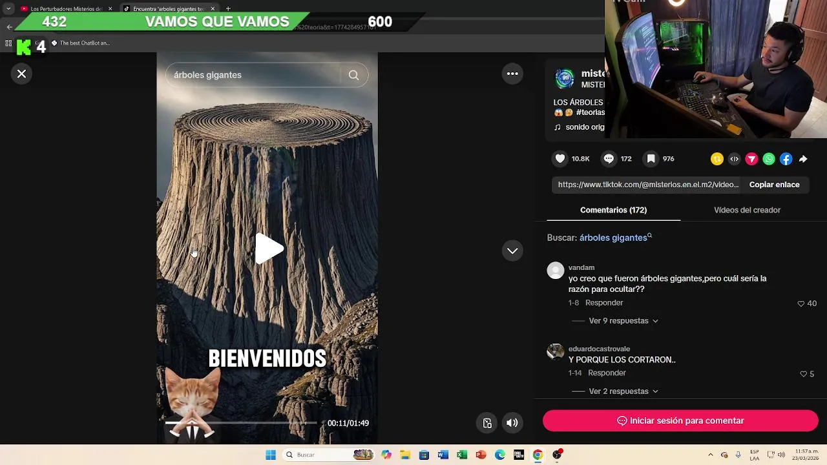Select the video URL text field
This screenshot has width=827, height=465.
click(x=648, y=185)
